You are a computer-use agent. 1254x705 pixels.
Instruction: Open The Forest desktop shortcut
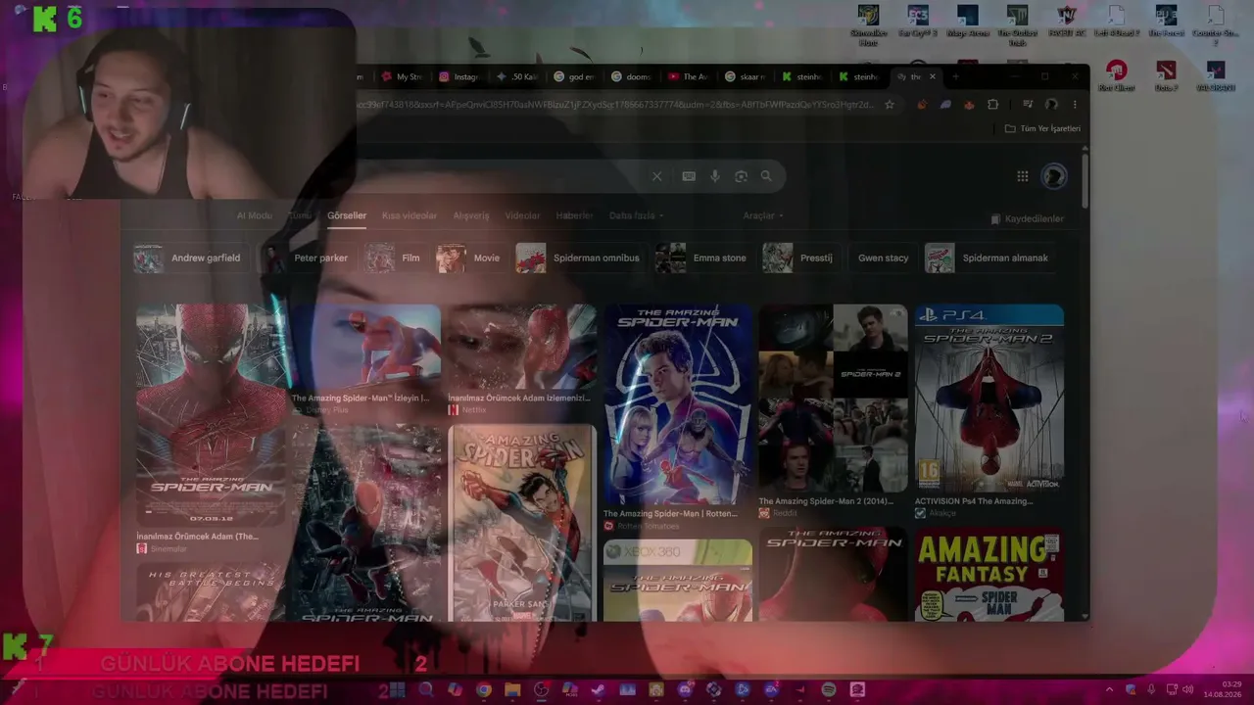1166,22
